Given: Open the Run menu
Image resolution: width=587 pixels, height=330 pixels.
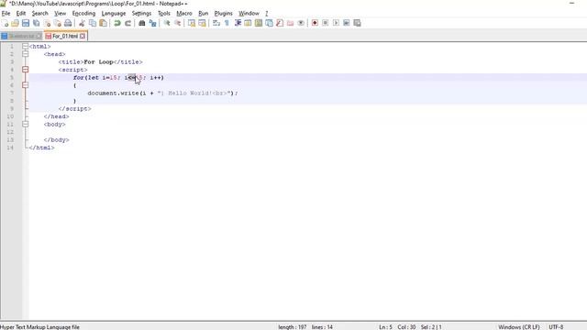Looking at the screenshot, I should tap(204, 13).
